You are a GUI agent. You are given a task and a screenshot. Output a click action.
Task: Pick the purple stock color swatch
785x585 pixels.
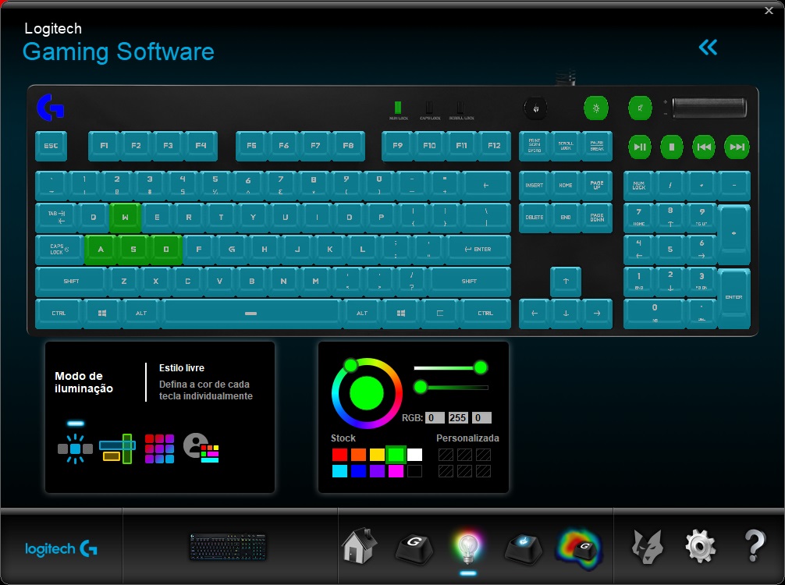pos(377,471)
